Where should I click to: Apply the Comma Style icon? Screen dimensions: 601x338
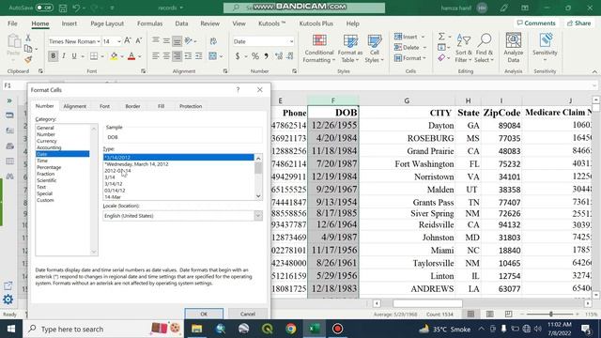click(x=266, y=56)
